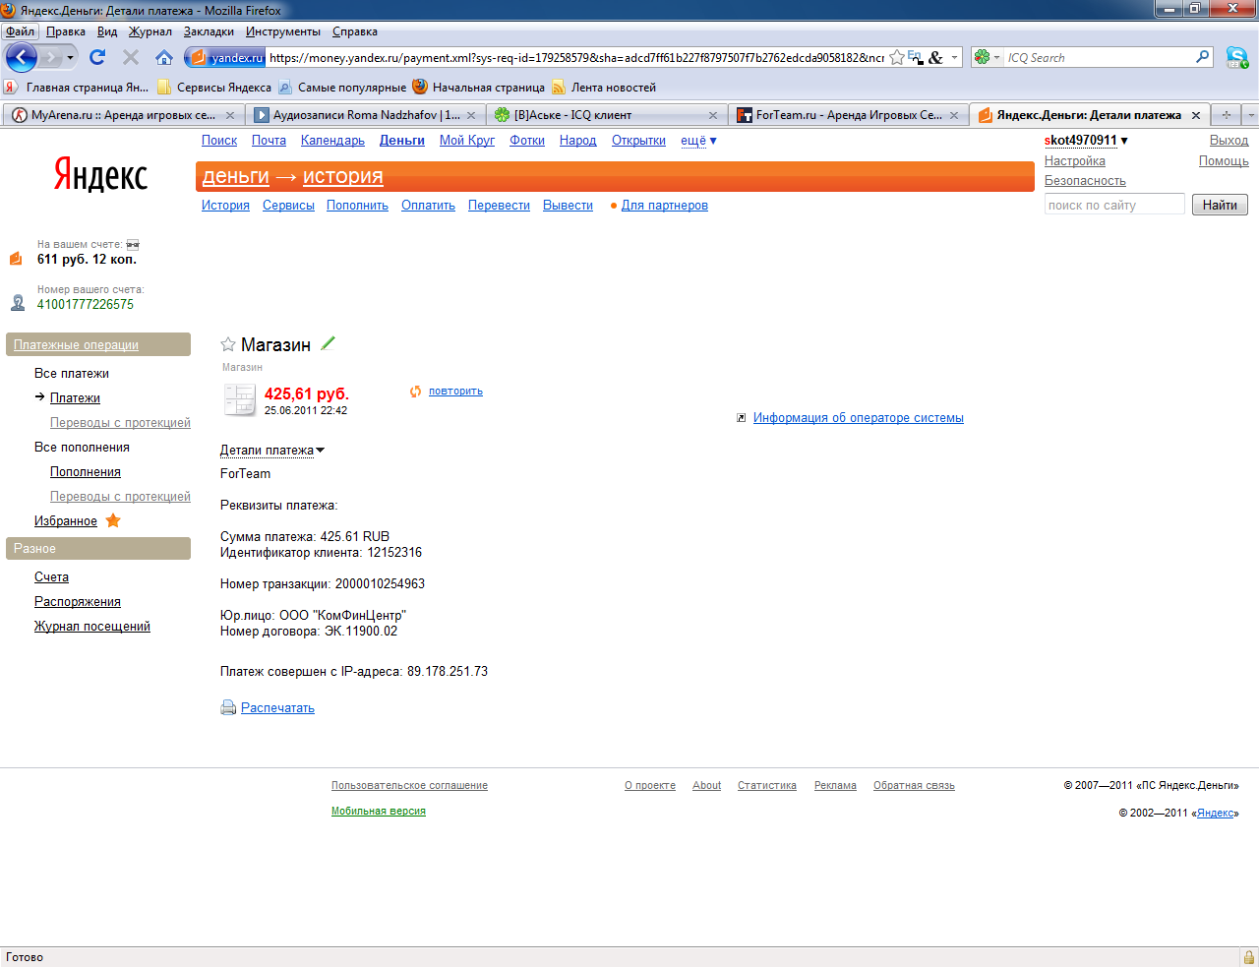The image size is (1259, 968).
Task: Open the Файл menu
Action: coord(20,31)
